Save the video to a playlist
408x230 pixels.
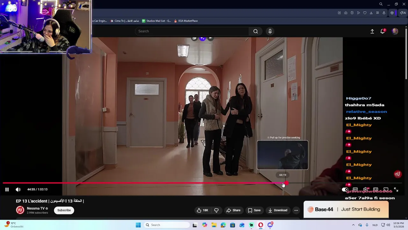point(254,210)
